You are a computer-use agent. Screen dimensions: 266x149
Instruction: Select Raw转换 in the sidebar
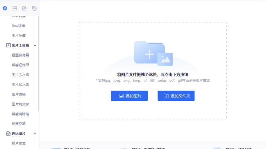click(x=18, y=26)
